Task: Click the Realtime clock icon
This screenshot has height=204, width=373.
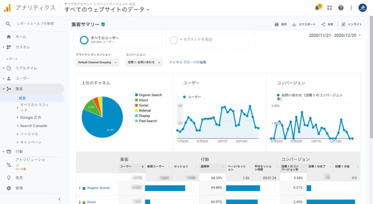Action: point(9,68)
